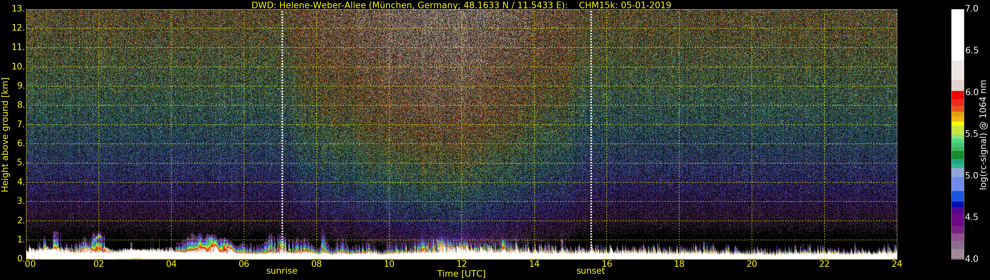Click the 'CHM15k: 05-01-2019' text in the title
990x280 pixels.
(x=625, y=5)
